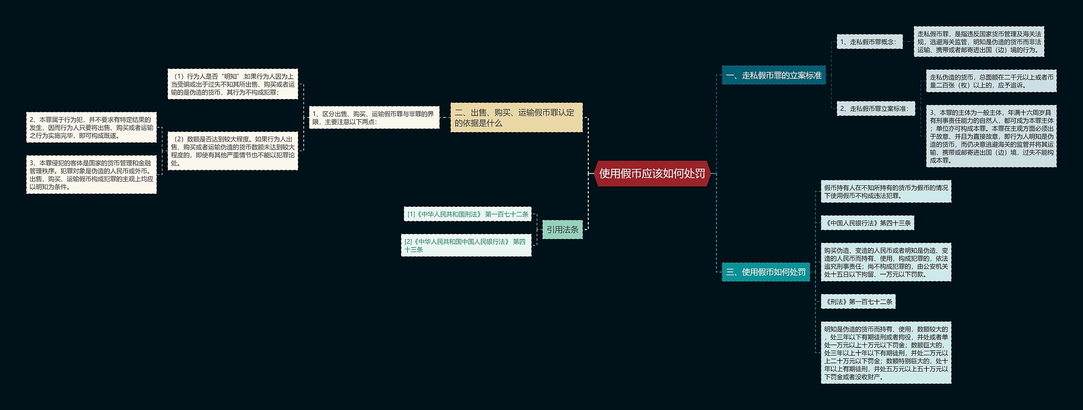
Task: Select branch 二、出售、购买、运输假币罪认定的依据是什么
Action: pyautogui.click(x=517, y=118)
